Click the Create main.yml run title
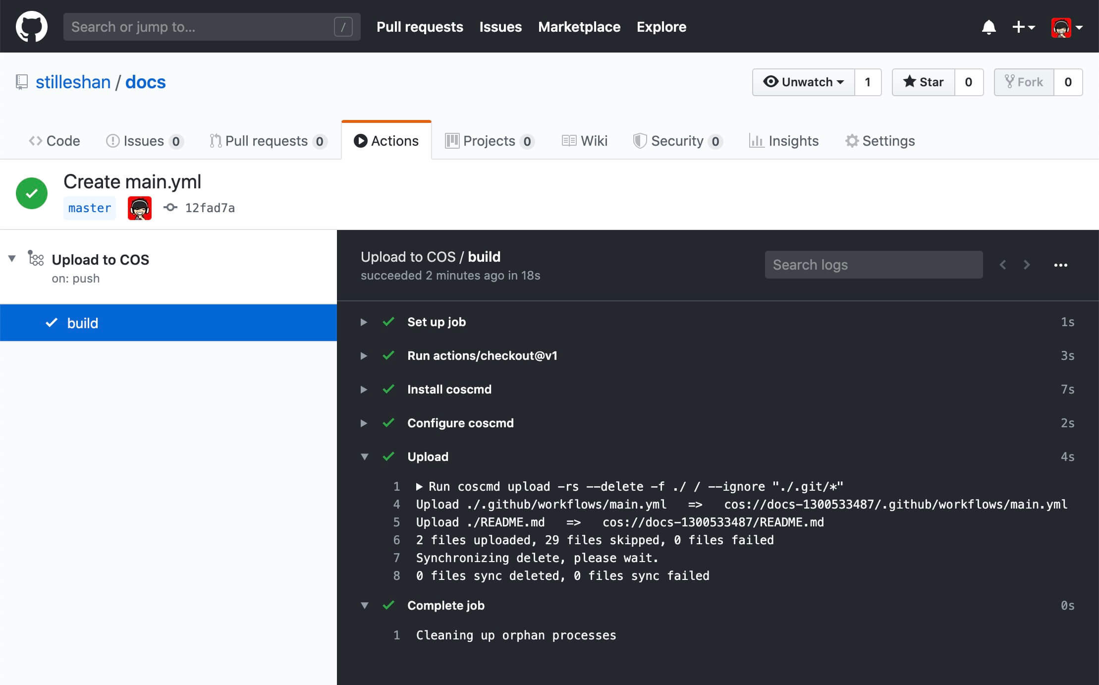This screenshot has width=1099, height=685. [x=132, y=182]
